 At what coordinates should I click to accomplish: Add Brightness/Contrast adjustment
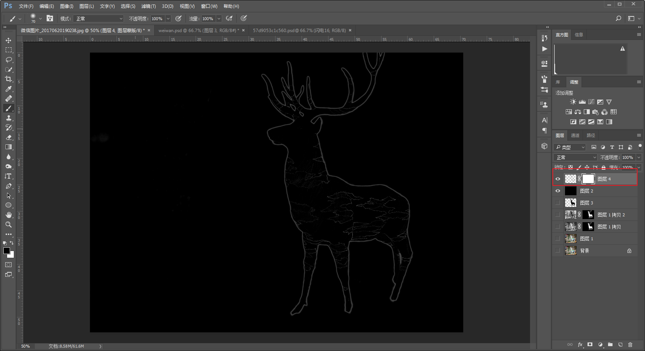(x=573, y=102)
